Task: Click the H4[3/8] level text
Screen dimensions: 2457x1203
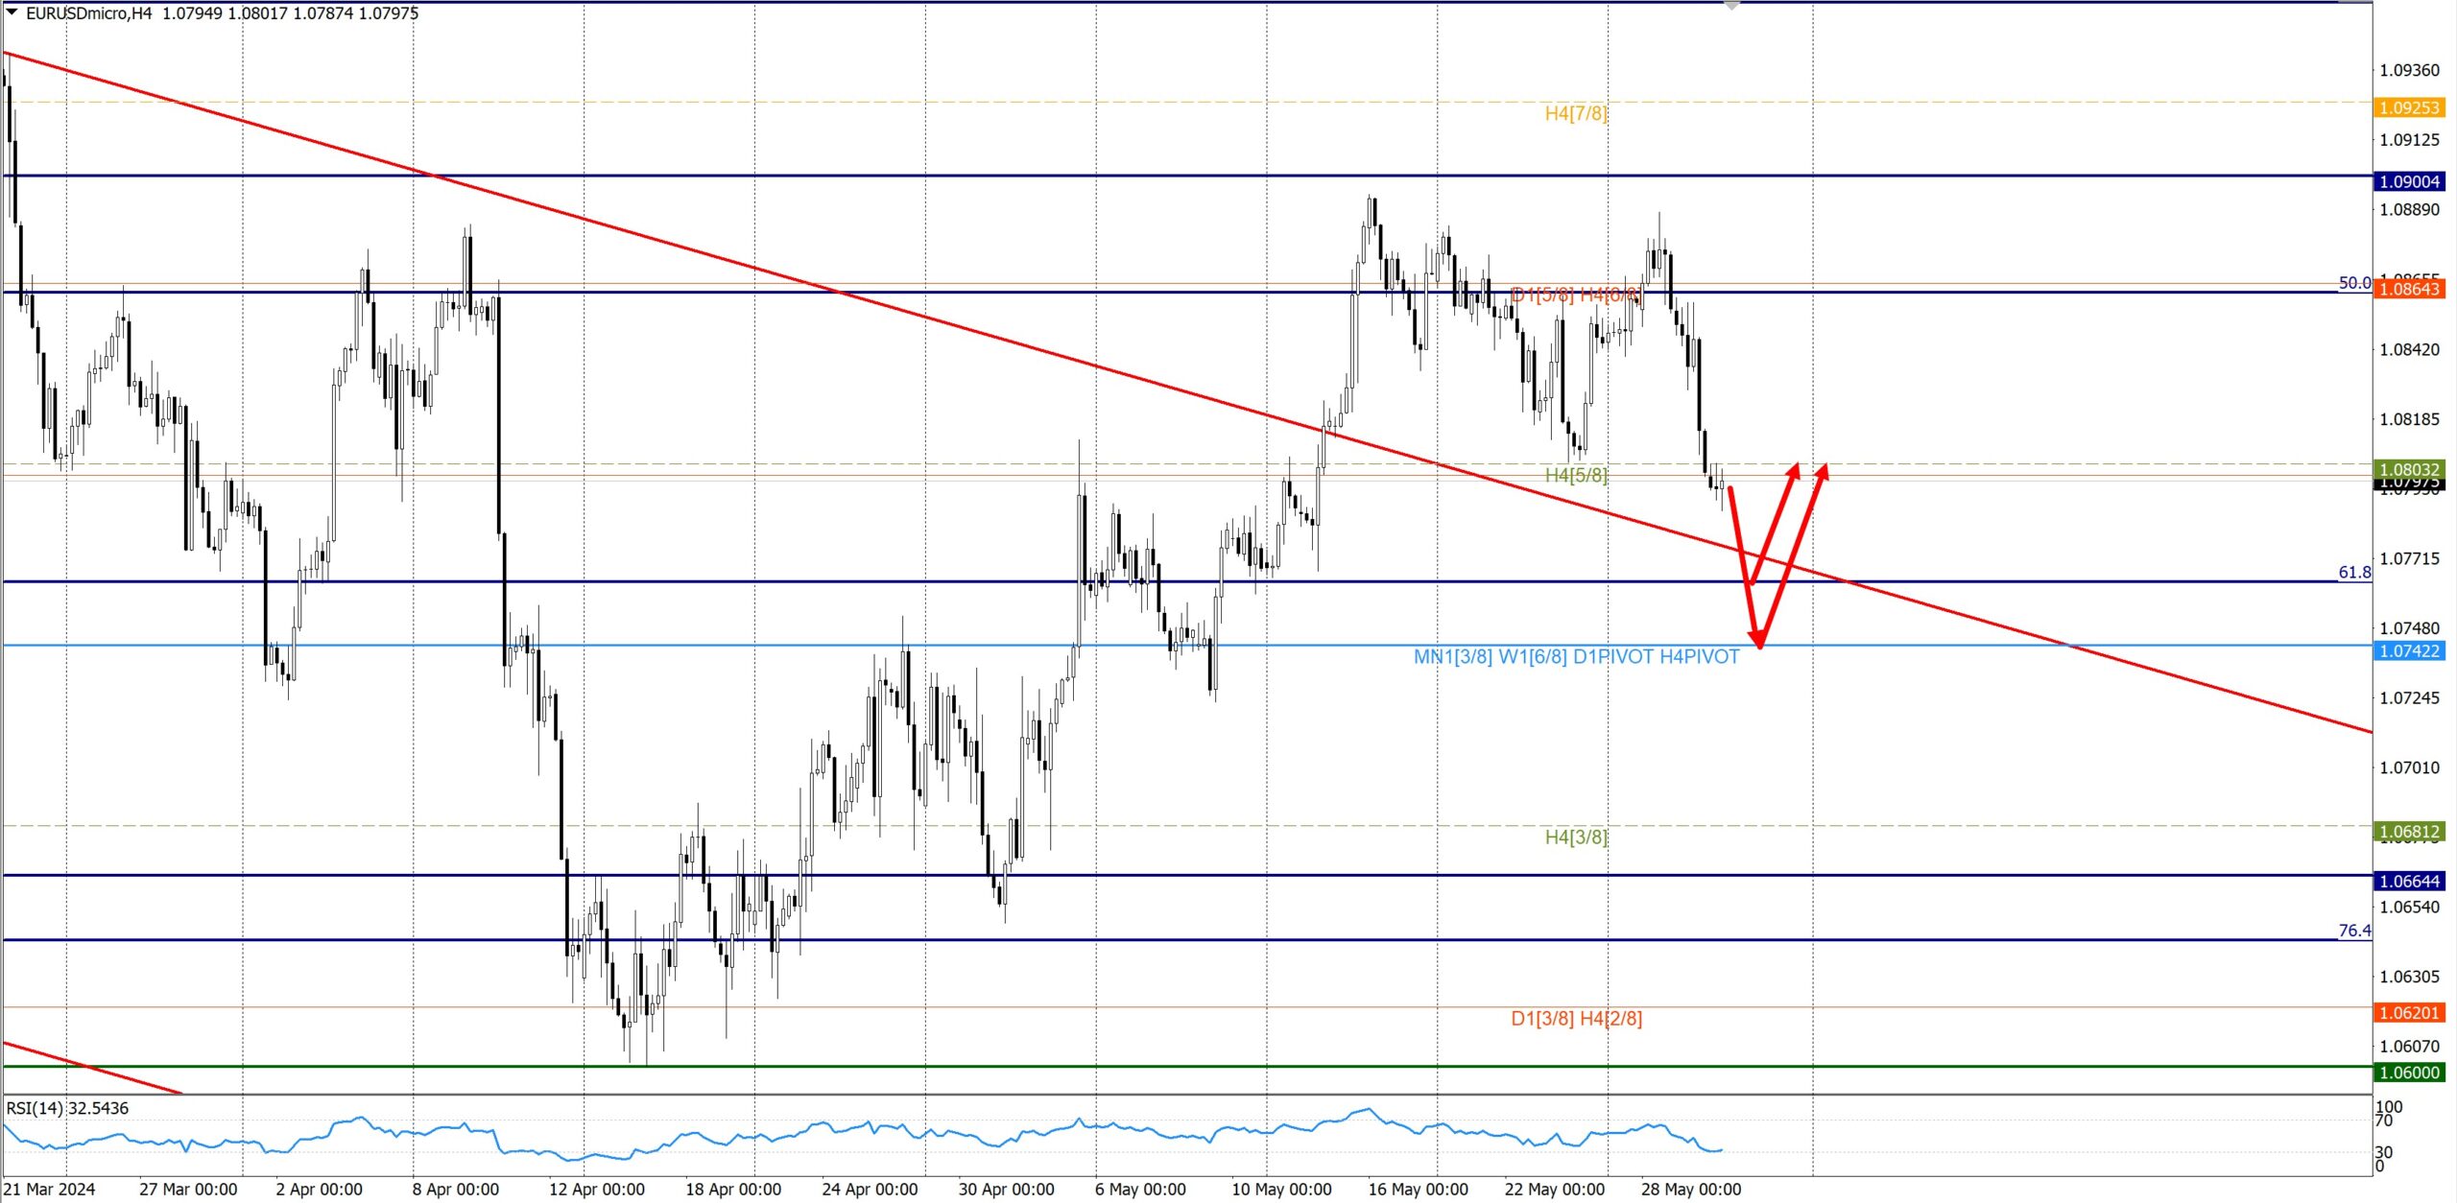Action: (x=1575, y=837)
